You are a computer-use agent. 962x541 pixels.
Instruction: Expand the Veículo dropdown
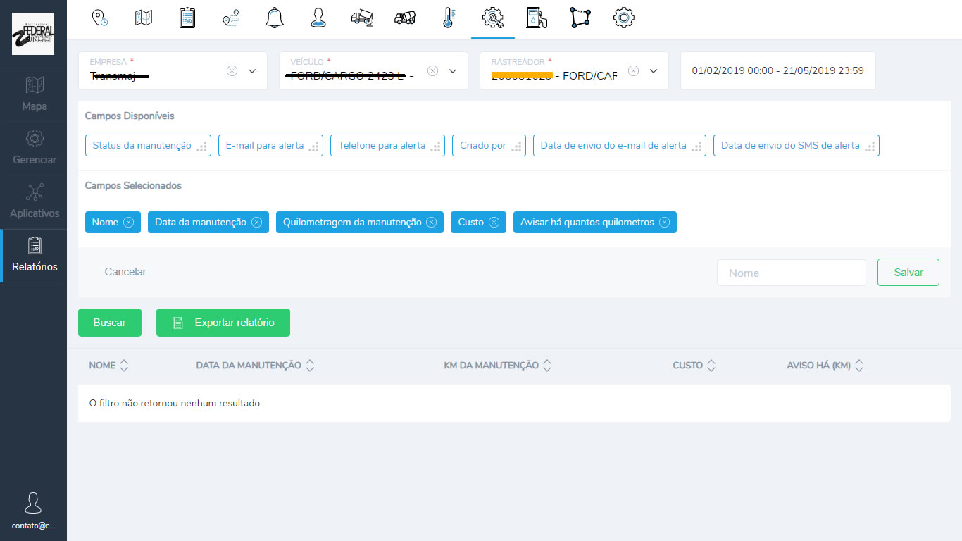[x=453, y=71]
